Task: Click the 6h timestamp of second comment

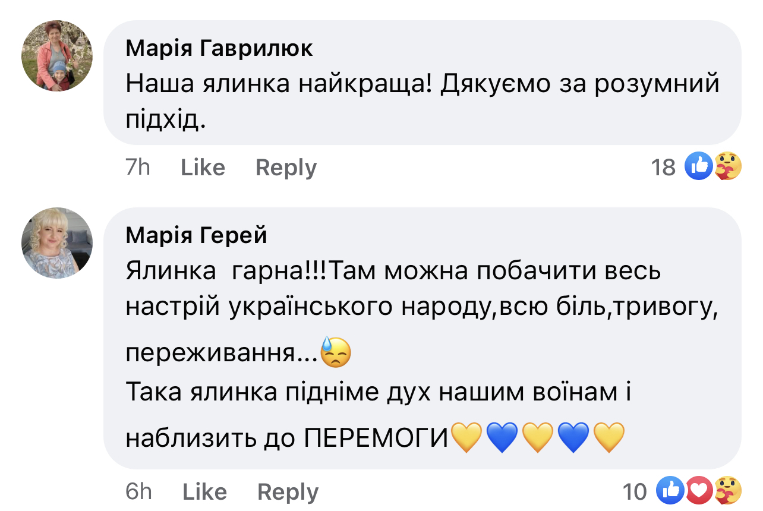Action: (x=138, y=492)
